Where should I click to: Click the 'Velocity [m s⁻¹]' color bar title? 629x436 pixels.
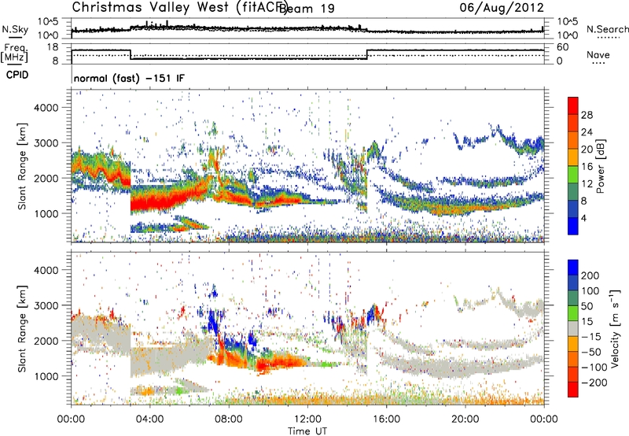615,328
